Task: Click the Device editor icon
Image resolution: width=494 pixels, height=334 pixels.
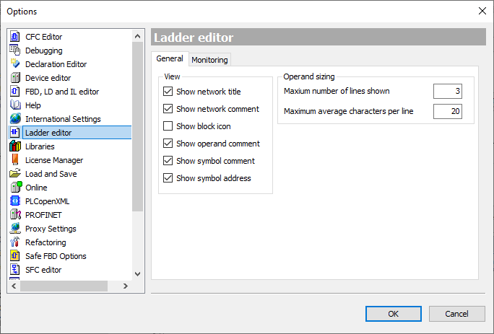Action: click(x=15, y=78)
